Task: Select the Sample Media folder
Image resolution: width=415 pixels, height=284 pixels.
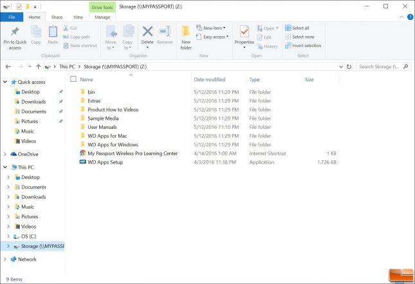Action: click(103, 118)
